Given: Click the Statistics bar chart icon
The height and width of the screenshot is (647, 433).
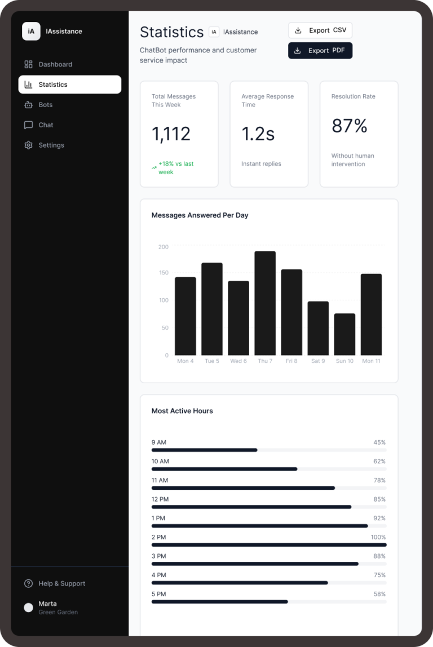Looking at the screenshot, I should [28, 85].
